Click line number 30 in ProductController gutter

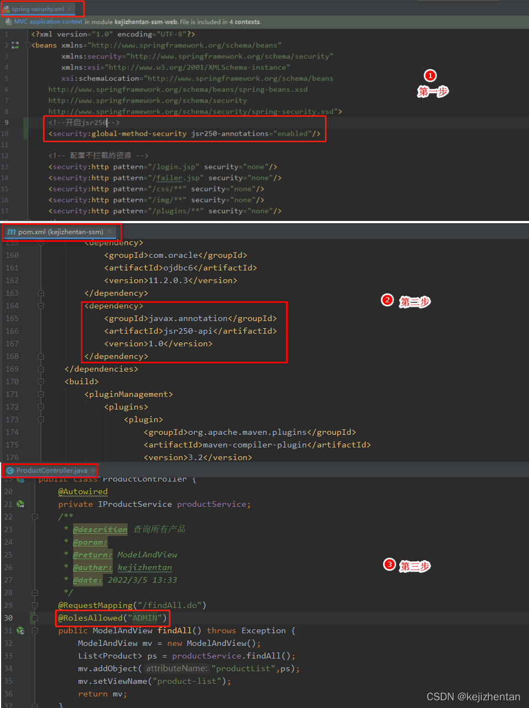tap(8, 618)
